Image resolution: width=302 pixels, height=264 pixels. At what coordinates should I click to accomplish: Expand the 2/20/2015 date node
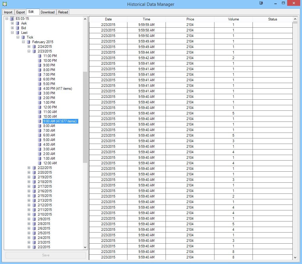click(29, 173)
